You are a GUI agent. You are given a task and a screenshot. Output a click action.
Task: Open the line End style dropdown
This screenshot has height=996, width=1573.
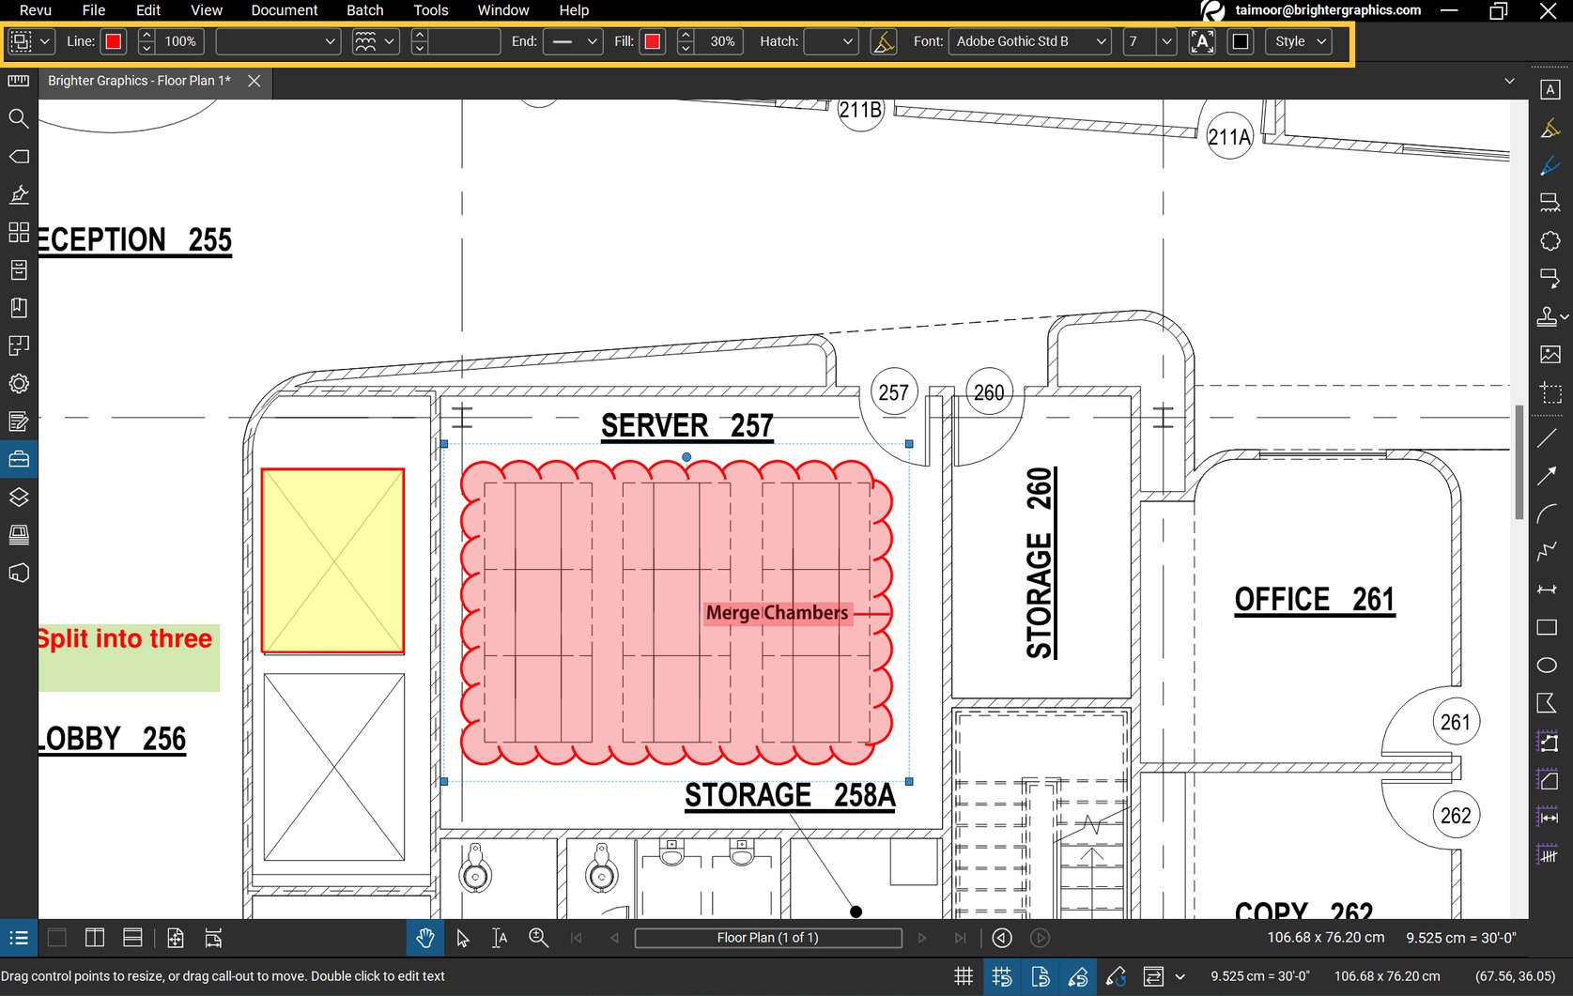point(573,40)
